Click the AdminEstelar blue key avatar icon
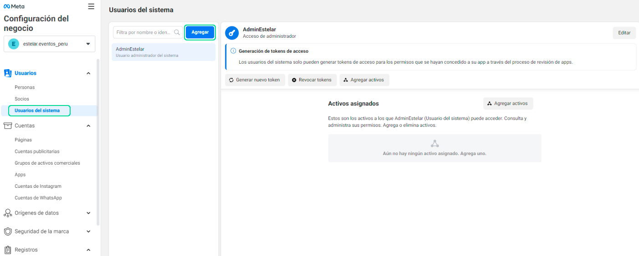Viewport: 639px width, 256px height. click(232, 33)
